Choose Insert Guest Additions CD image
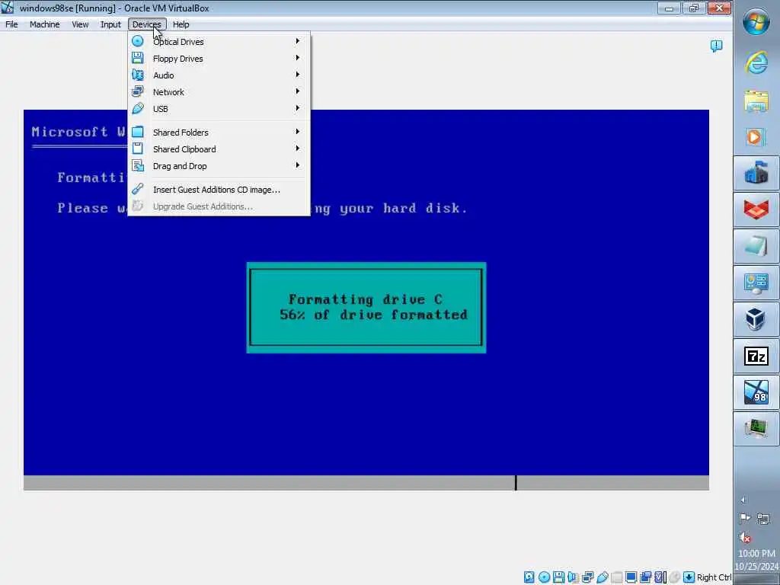This screenshot has width=780, height=585. point(219,190)
